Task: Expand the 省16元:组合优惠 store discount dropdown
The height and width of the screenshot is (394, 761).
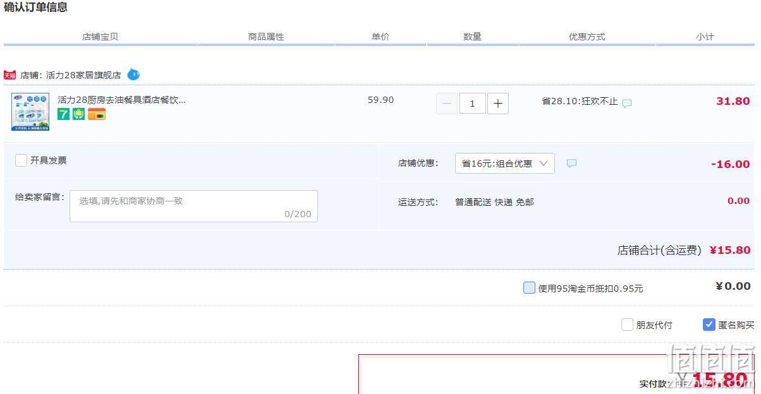Action: 505,164
